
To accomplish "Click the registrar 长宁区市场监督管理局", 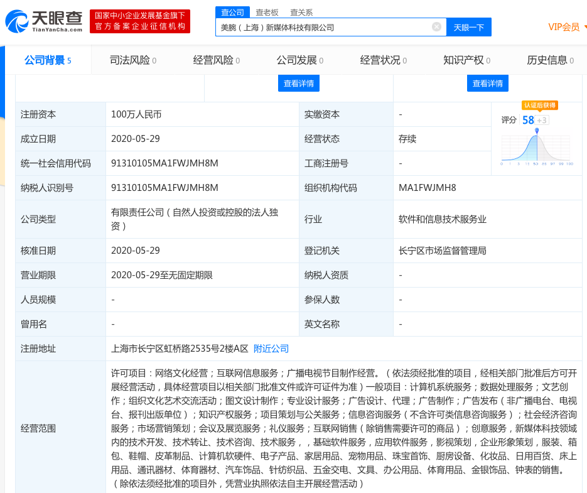I will pos(443,251).
